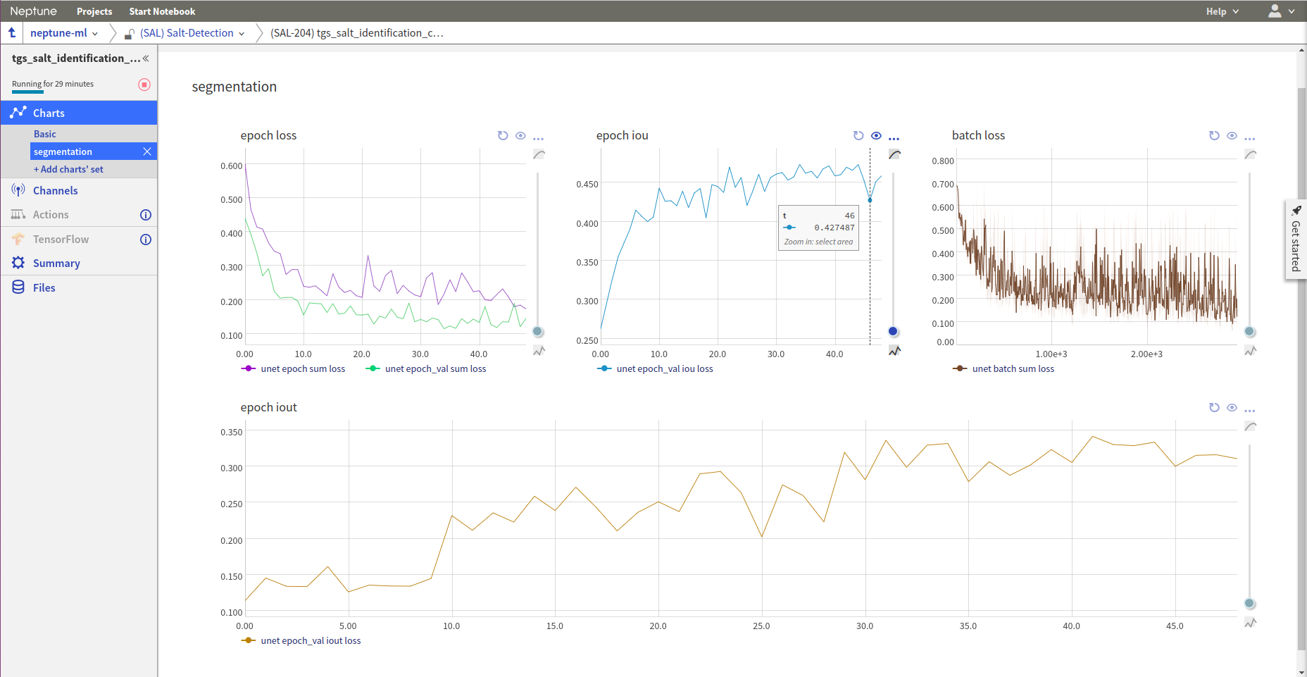Screen dimensions: 1307x677
Task: Click batch loss smoothing slider handle
Action: point(1249,332)
